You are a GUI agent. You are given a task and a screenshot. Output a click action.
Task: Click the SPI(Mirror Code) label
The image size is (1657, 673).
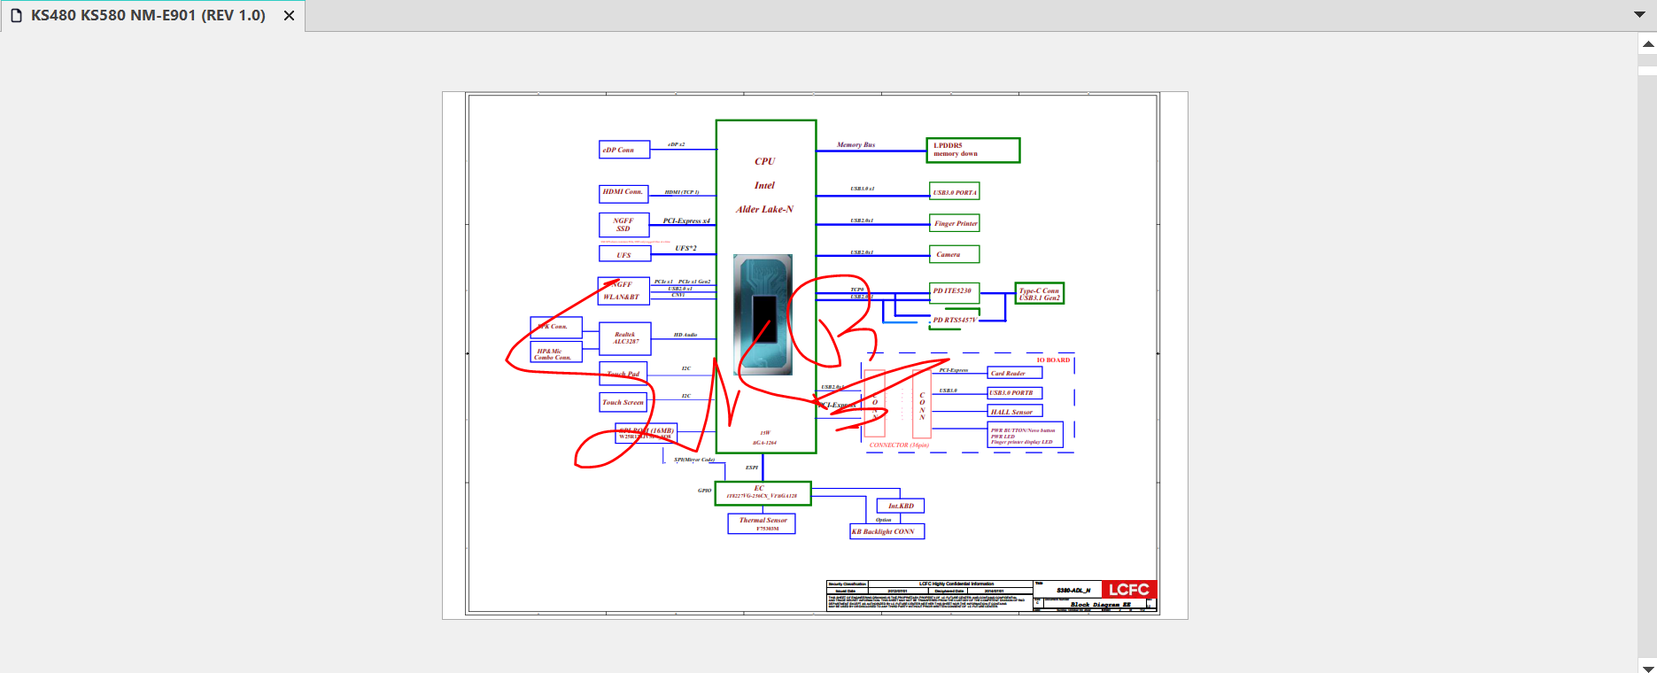(694, 460)
